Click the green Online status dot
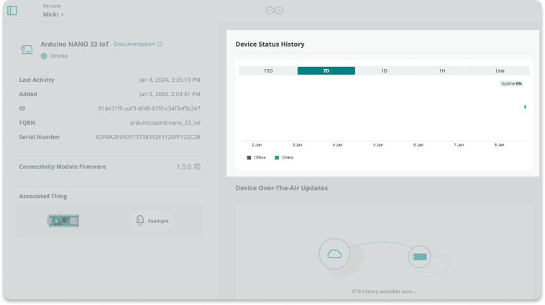This screenshot has width=545, height=305. (44, 56)
